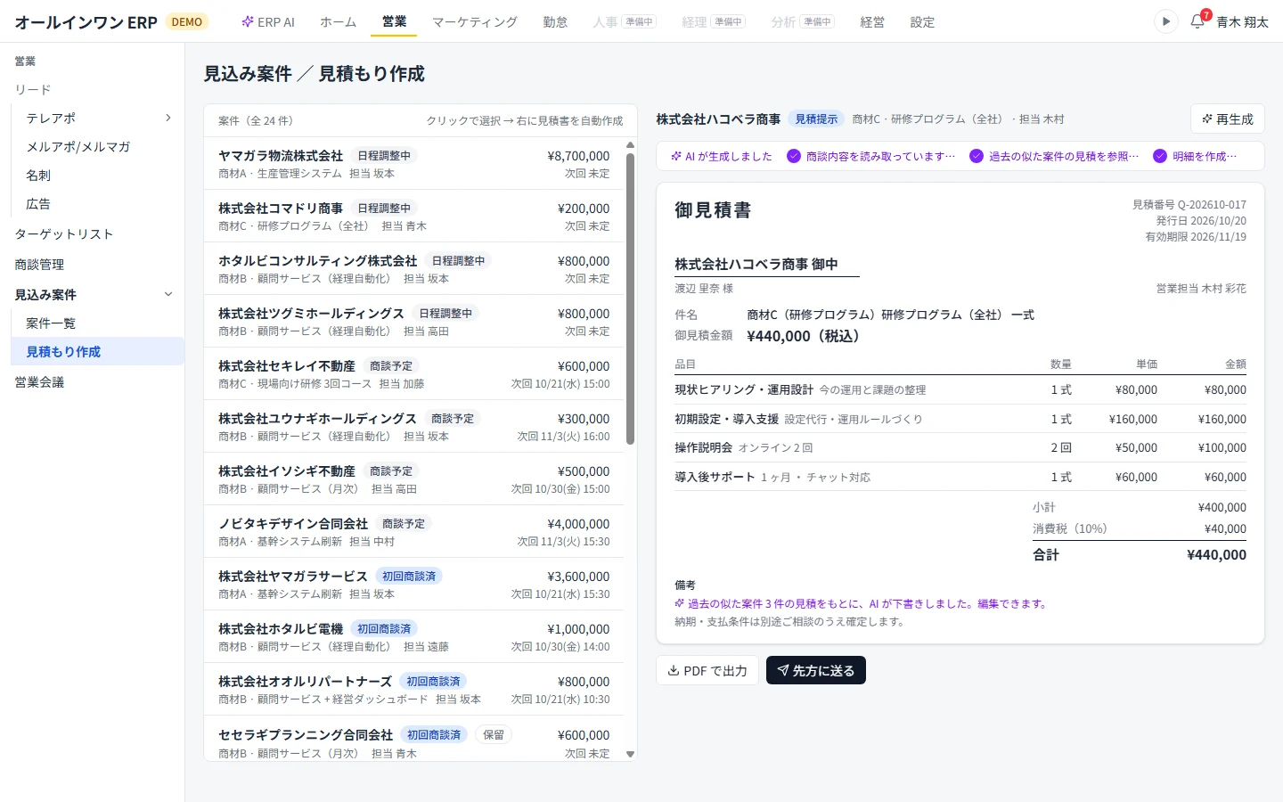This screenshot has height=802, width=1283.
Task: Open the マーケティング menu tab
Action: [x=475, y=21]
